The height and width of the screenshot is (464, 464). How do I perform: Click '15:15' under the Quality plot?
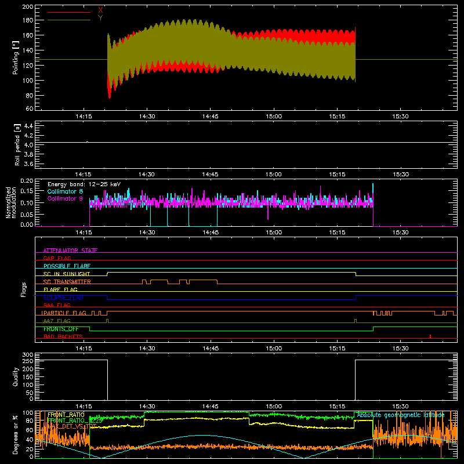337,407
